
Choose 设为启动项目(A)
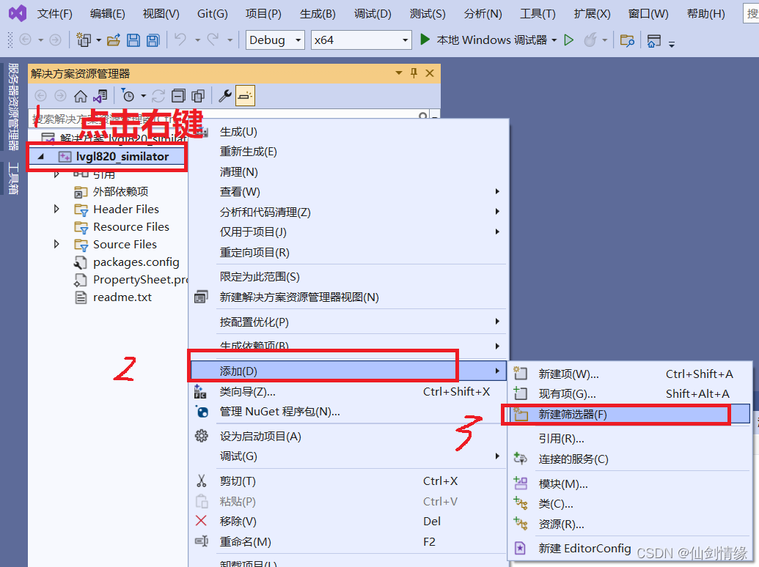pos(348,437)
